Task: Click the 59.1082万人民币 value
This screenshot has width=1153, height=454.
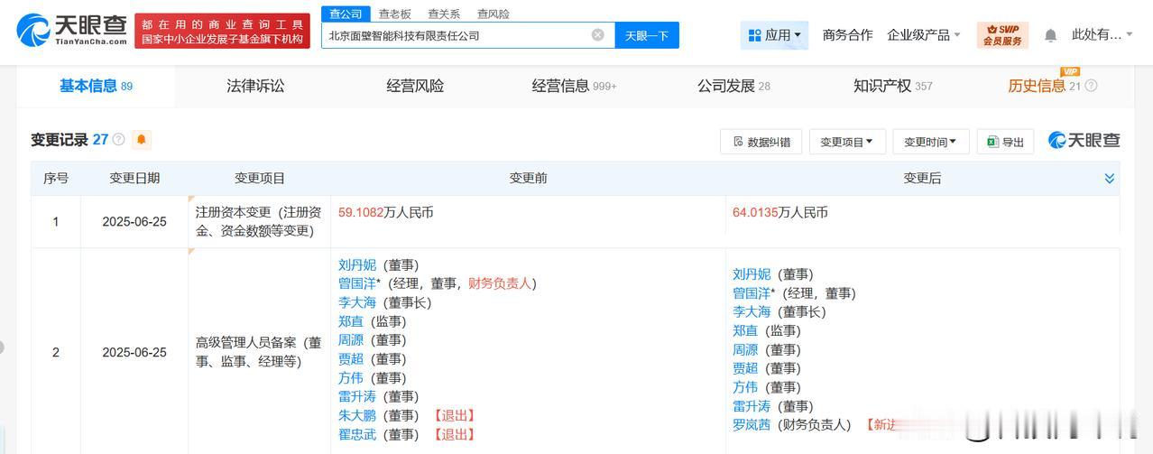Action: tap(386, 213)
